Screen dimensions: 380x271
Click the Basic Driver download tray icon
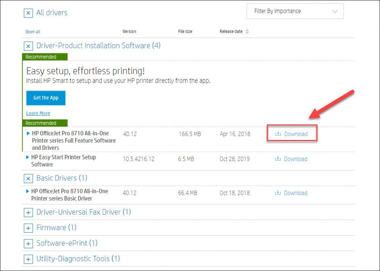point(278,193)
